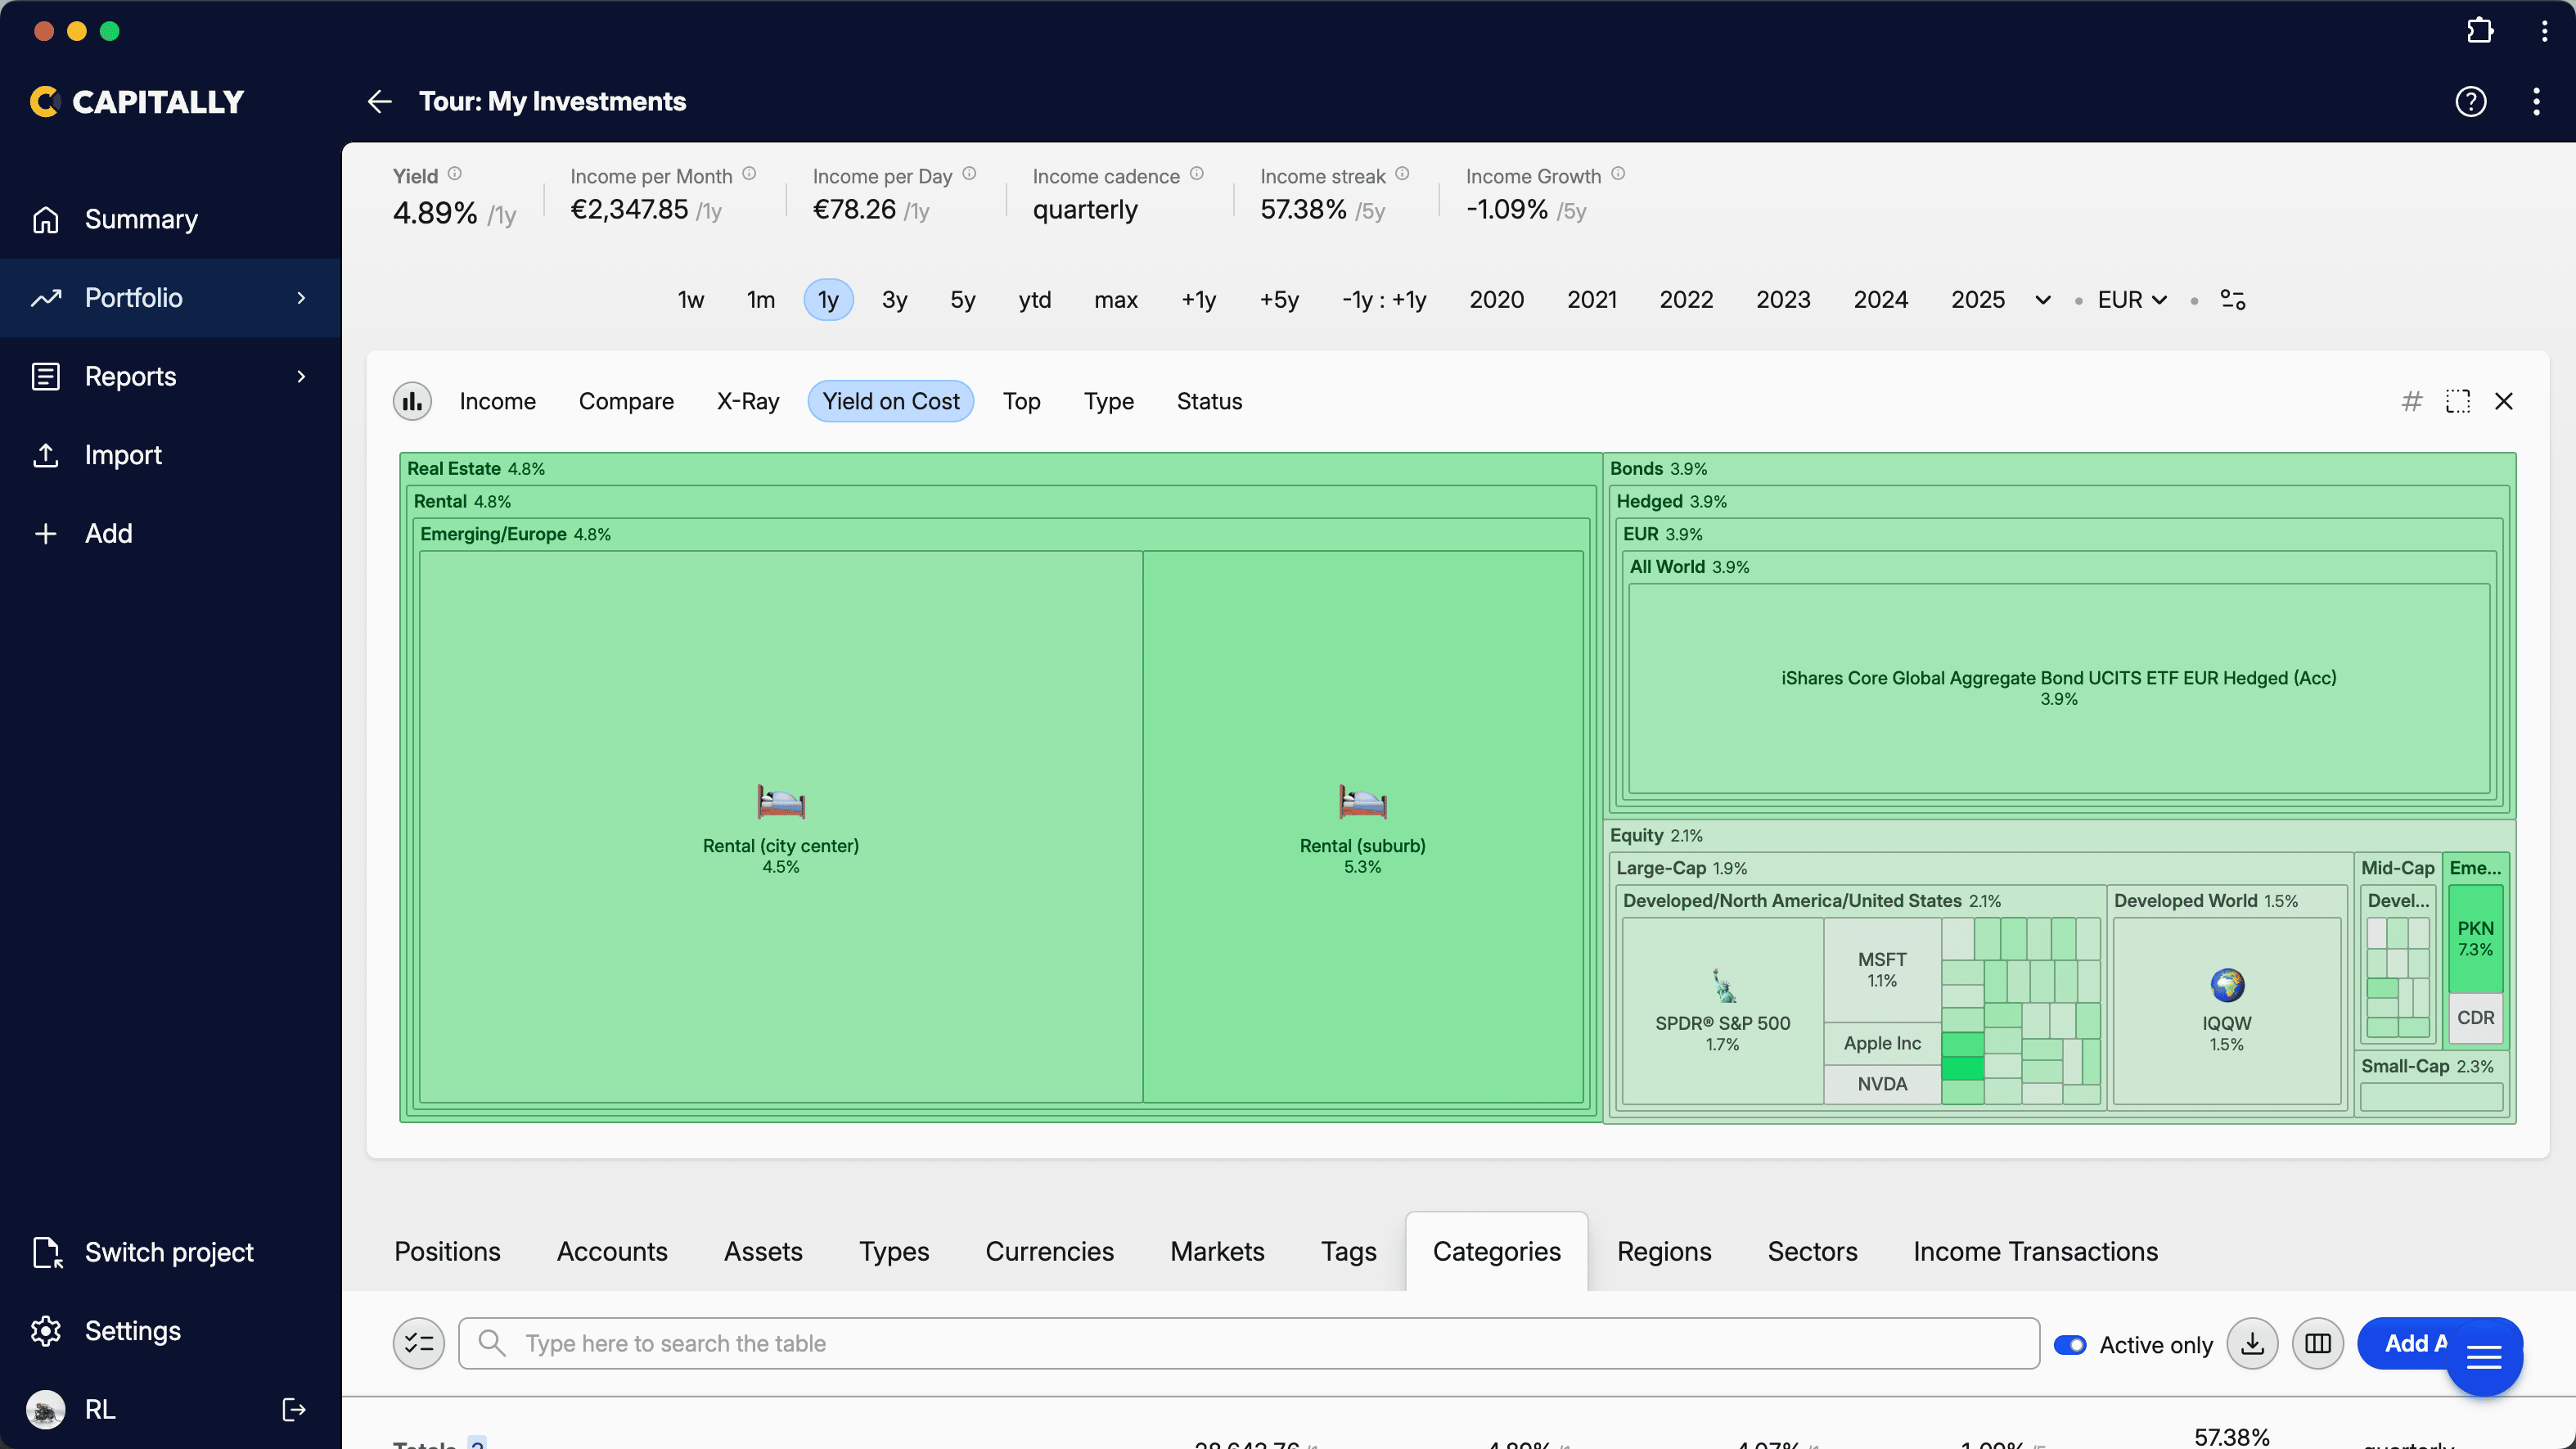Expand the Portfolio submenu chevron
This screenshot has height=1449, width=2576.
click(301, 298)
